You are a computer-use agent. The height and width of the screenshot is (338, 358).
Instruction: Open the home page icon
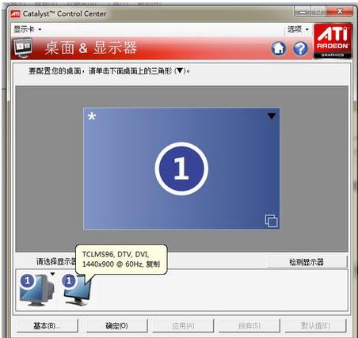[x=279, y=48]
